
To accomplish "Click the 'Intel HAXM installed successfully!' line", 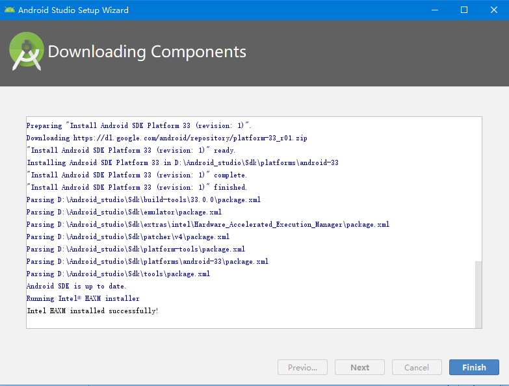I will (92, 311).
